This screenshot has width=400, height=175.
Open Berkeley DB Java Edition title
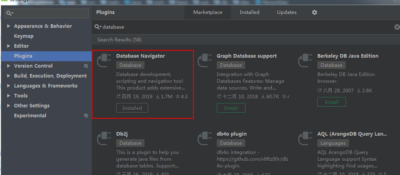click(x=348, y=56)
